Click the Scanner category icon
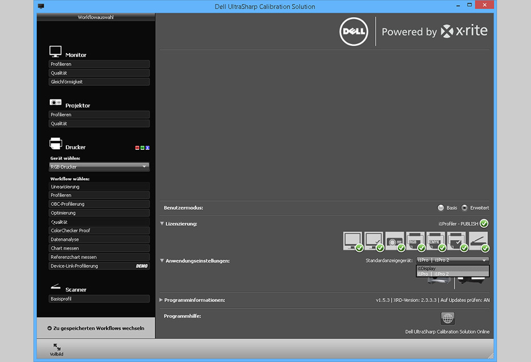The image size is (531, 362). click(x=56, y=287)
